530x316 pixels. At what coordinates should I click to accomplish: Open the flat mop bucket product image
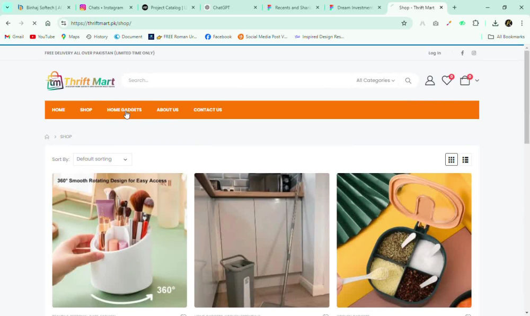coord(262,240)
